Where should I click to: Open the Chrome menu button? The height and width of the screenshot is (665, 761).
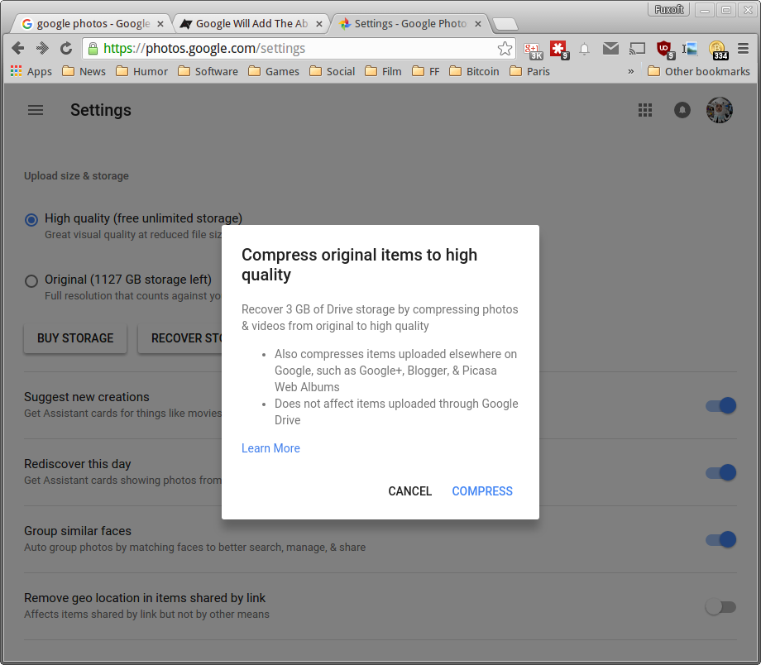[743, 50]
